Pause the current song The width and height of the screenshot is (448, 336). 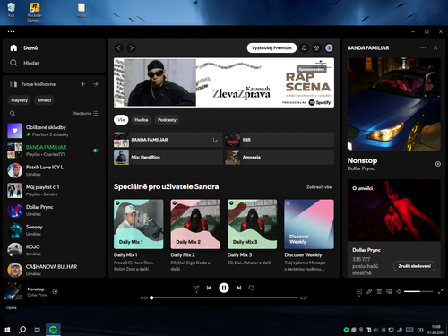pyautogui.click(x=224, y=288)
